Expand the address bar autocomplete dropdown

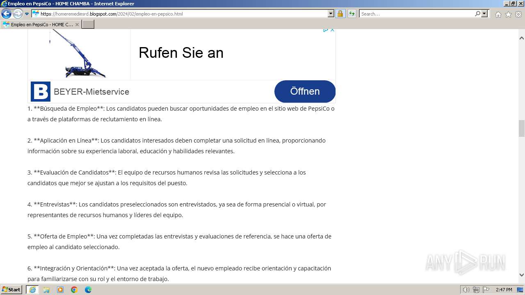click(331, 14)
